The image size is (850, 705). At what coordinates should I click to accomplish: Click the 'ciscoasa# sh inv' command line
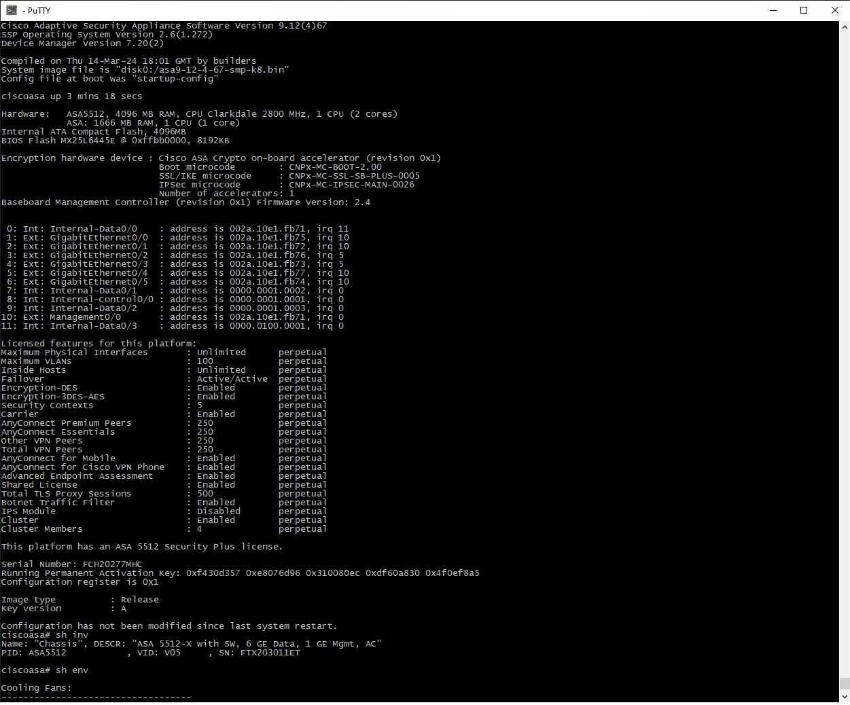pos(44,635)
